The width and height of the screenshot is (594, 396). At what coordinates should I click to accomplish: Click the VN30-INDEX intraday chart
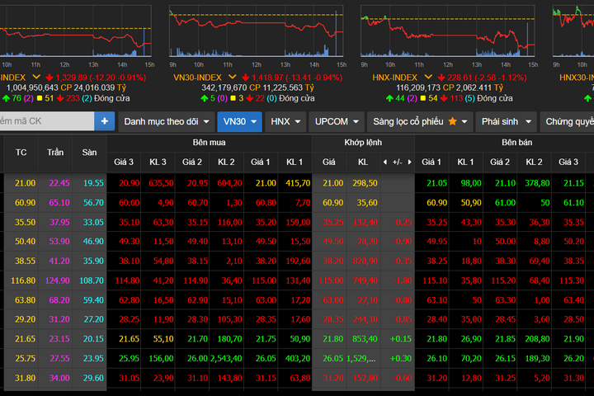[x=257, y=31]
